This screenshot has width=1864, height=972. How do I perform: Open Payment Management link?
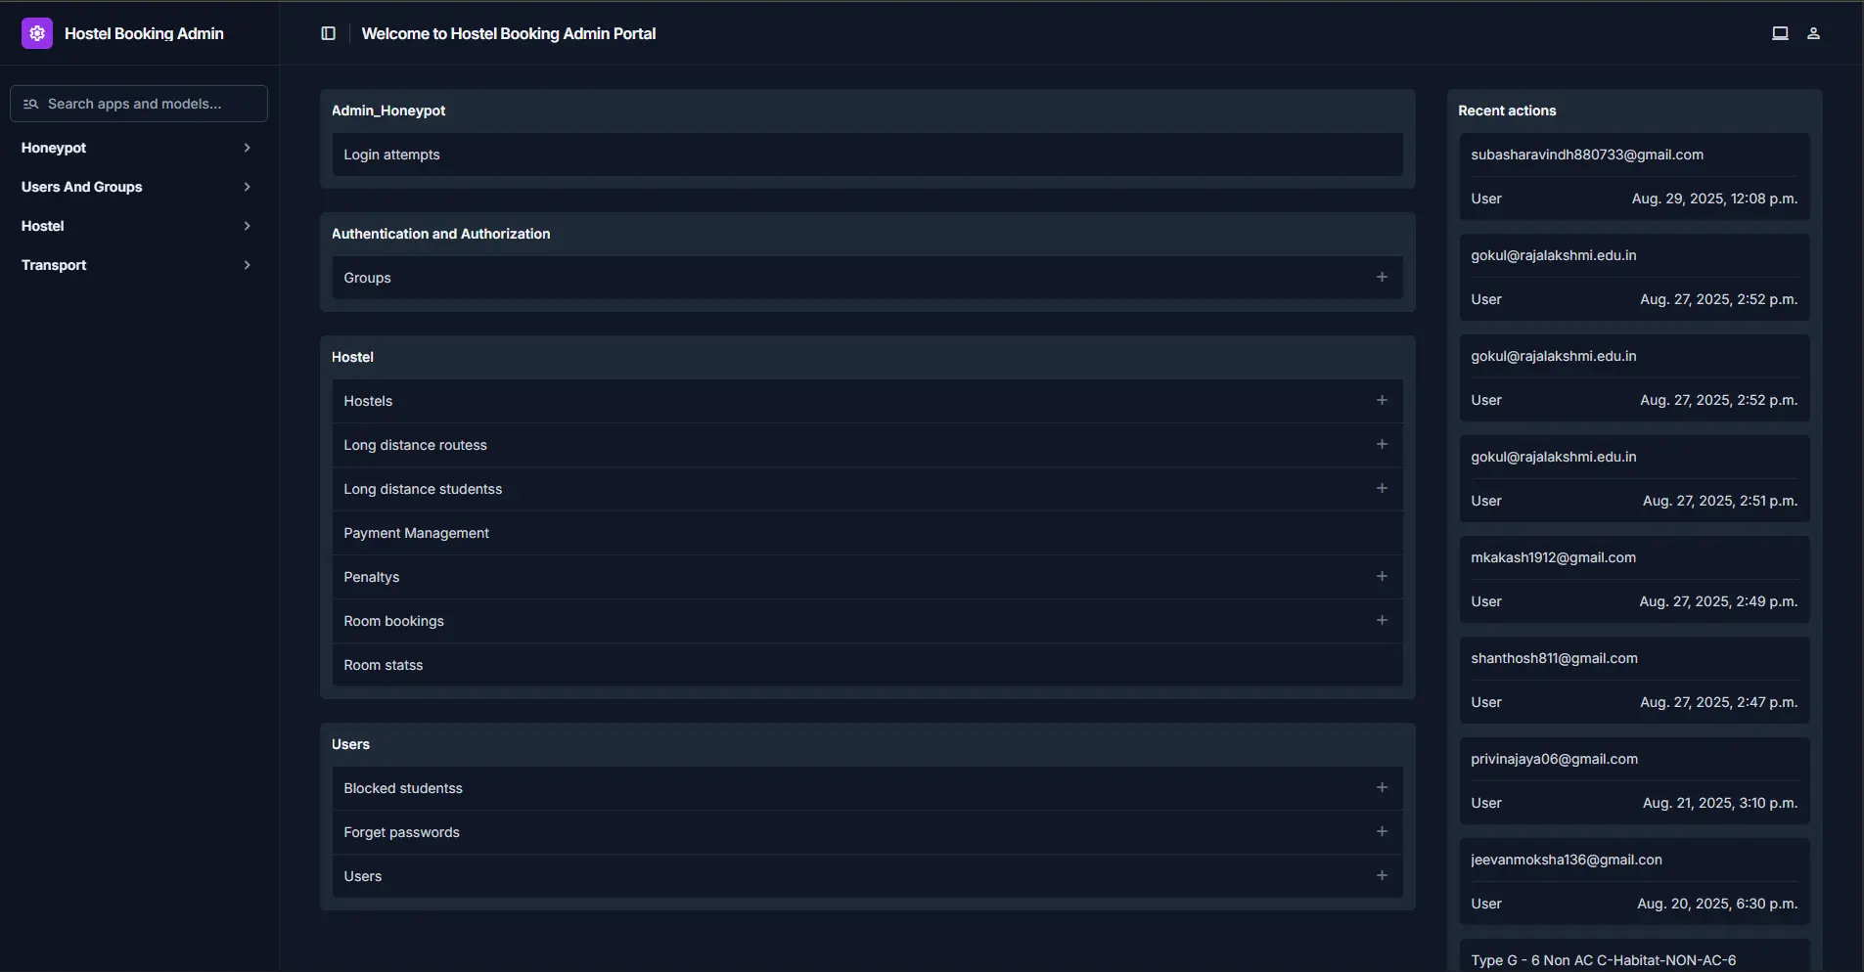click(x=416, y=533)
